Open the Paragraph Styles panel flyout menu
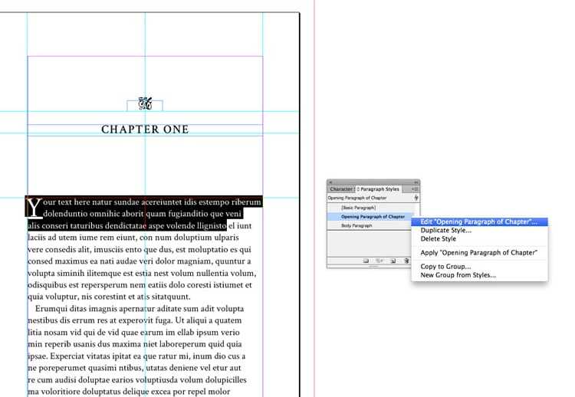 point(415,189)
